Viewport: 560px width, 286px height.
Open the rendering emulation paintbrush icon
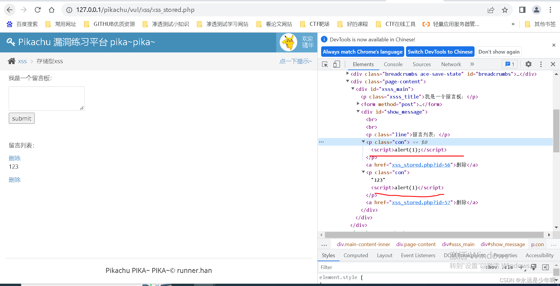click(x=534, y=267)
